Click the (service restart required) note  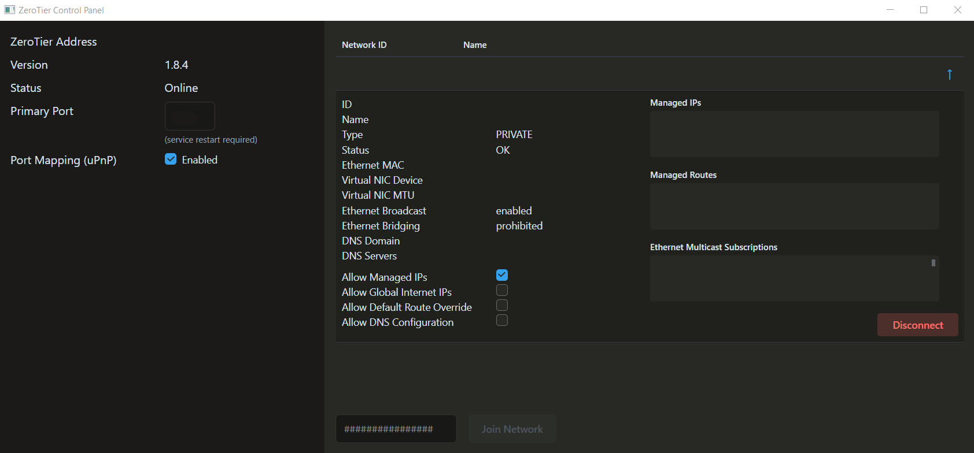point(211,140)
